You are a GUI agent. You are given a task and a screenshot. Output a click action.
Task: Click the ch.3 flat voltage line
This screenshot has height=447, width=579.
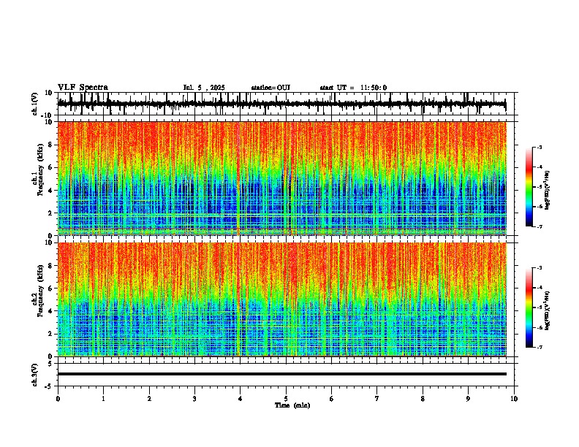[281, 374]
